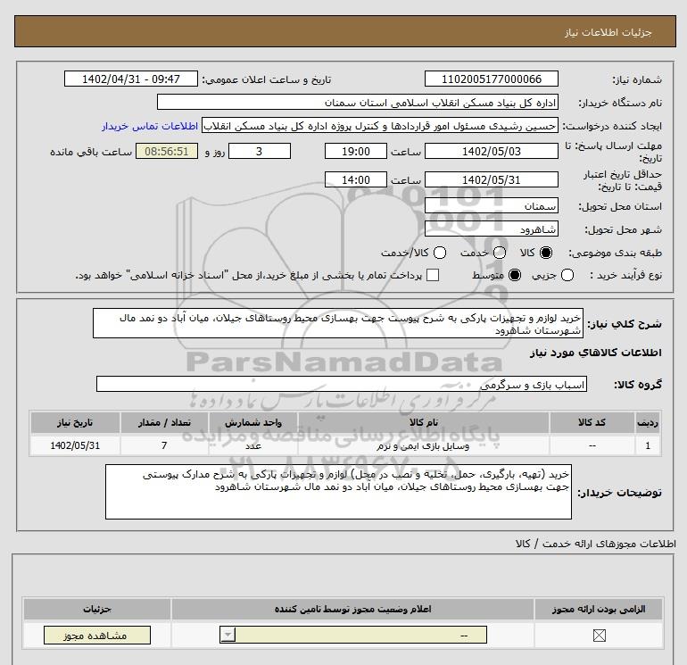Click the deadline hour field 19:00

tap(356, 151)
